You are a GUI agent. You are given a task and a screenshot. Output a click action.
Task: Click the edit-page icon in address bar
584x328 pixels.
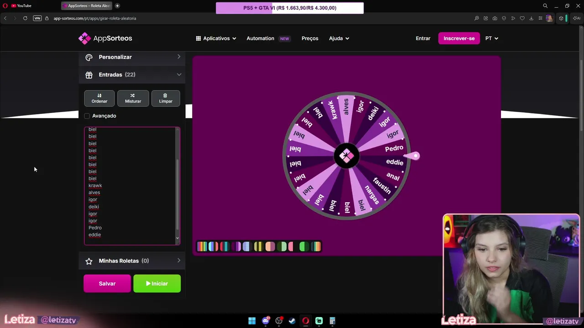pyautogui.click(x=486, y=18)
